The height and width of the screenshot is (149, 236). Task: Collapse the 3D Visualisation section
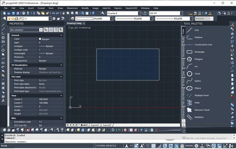pos(61,65)
